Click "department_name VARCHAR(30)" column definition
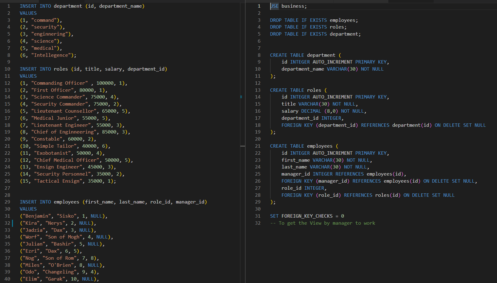Viewport: 497px width, 283px height. [333, 69]
